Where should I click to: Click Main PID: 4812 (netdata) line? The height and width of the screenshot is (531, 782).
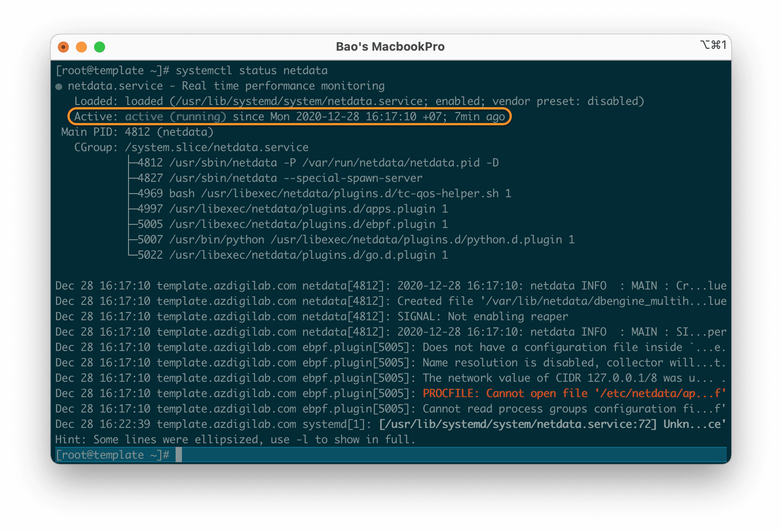tap(137, 132)
